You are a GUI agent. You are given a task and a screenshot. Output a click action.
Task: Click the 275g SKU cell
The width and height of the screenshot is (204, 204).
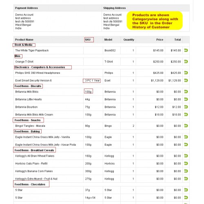pos(88,179)
